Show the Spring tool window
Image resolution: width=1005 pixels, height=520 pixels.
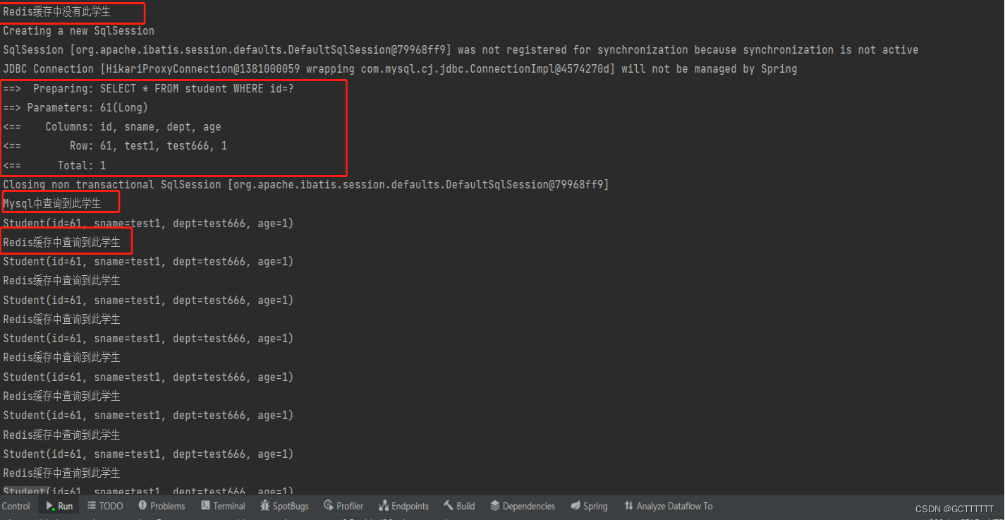pos(589,506)
